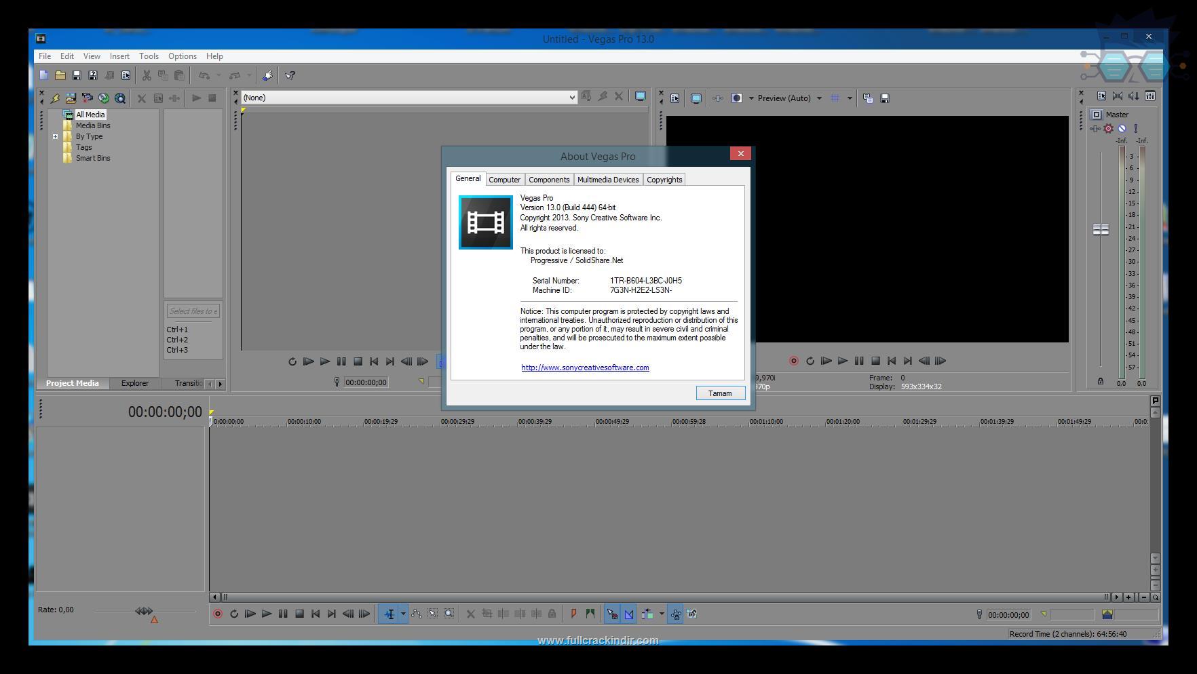Open the Normal edit tool dropdown arrow

[403, 614]
